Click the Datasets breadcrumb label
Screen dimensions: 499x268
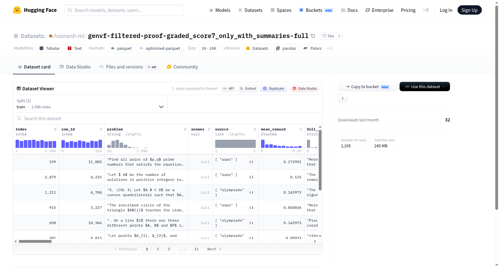33,36
